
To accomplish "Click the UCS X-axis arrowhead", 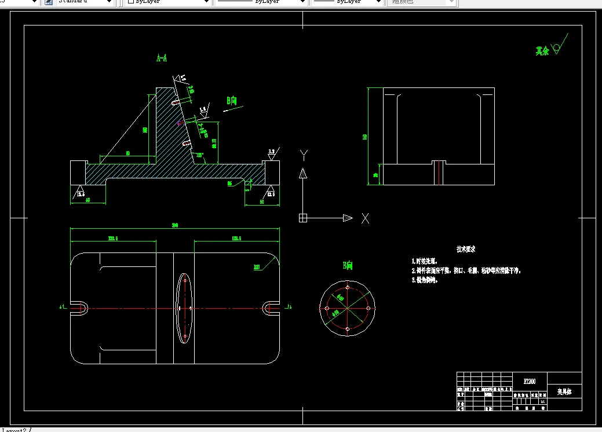I will point(348,218).
